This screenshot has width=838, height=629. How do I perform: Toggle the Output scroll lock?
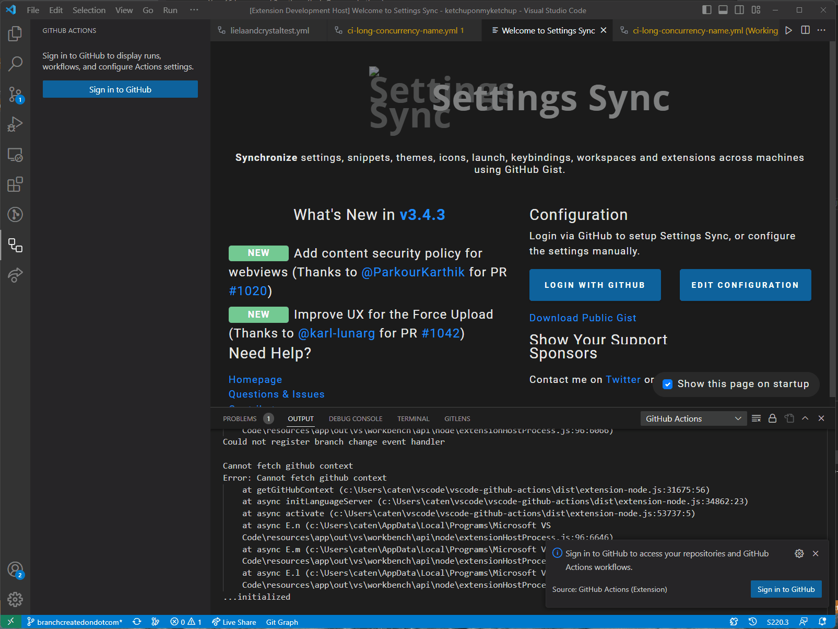773,418
